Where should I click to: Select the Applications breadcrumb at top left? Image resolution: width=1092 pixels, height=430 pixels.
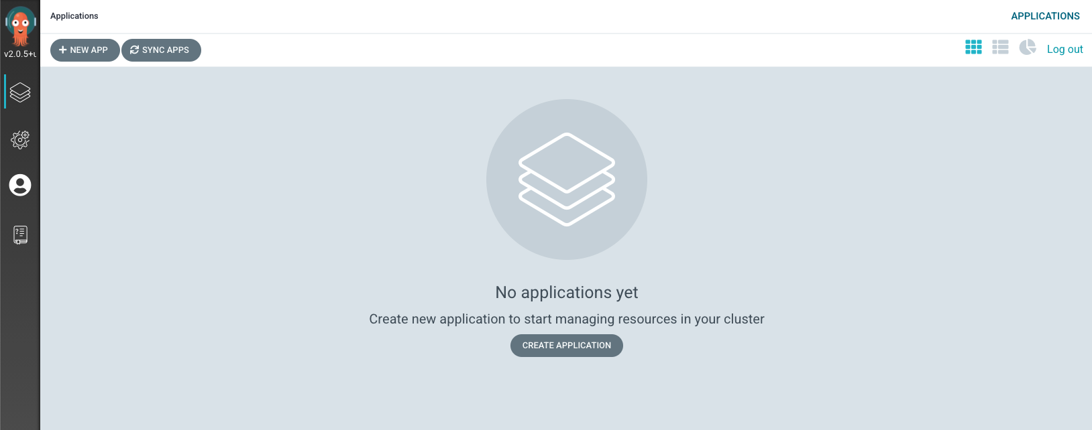[x=74, y=16]
